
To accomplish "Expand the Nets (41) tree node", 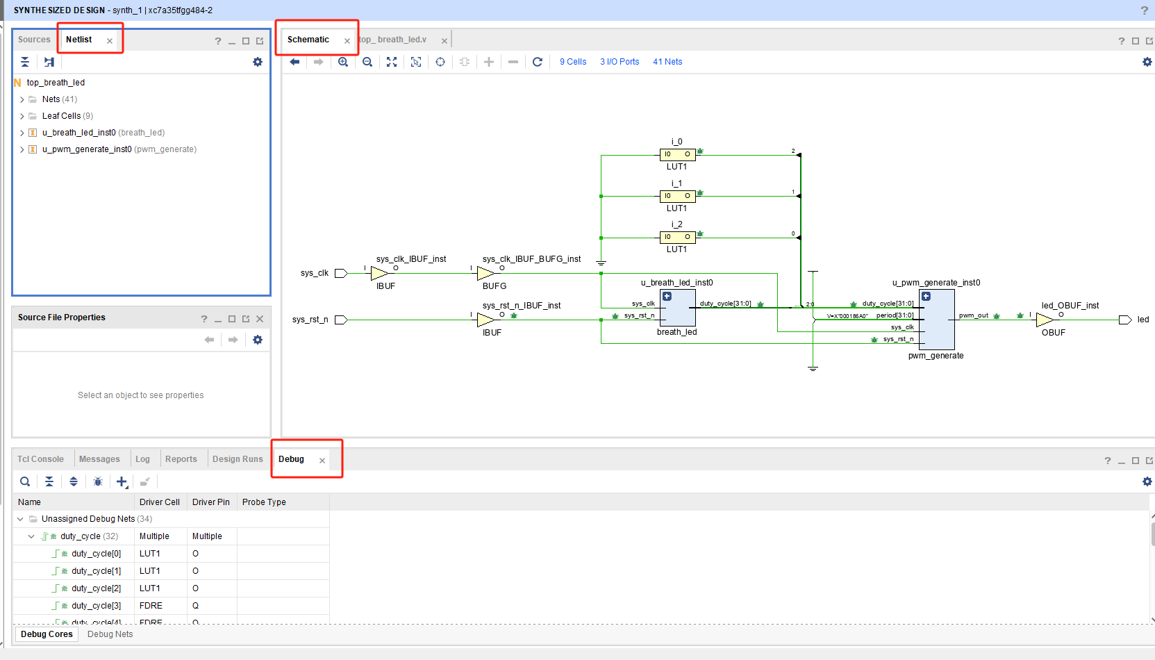I will click(x=22, y=99).
